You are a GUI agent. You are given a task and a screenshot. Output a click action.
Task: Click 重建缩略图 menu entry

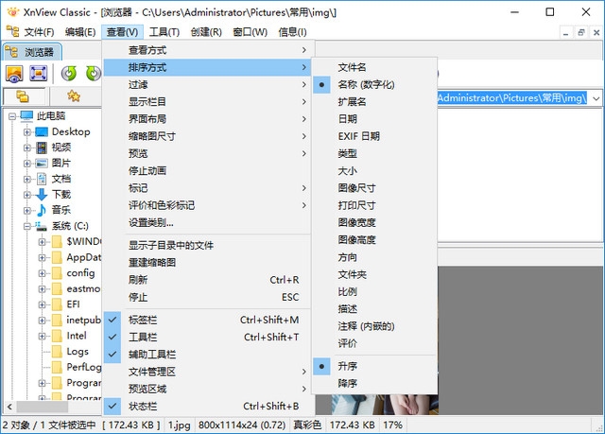206,263
